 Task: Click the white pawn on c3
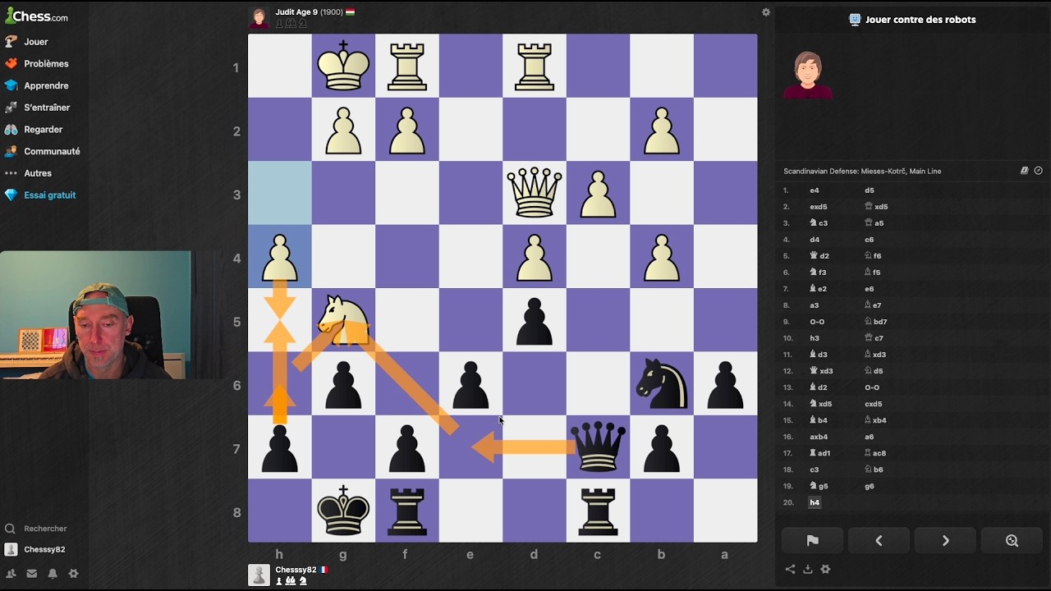click(x=598, y=193)
